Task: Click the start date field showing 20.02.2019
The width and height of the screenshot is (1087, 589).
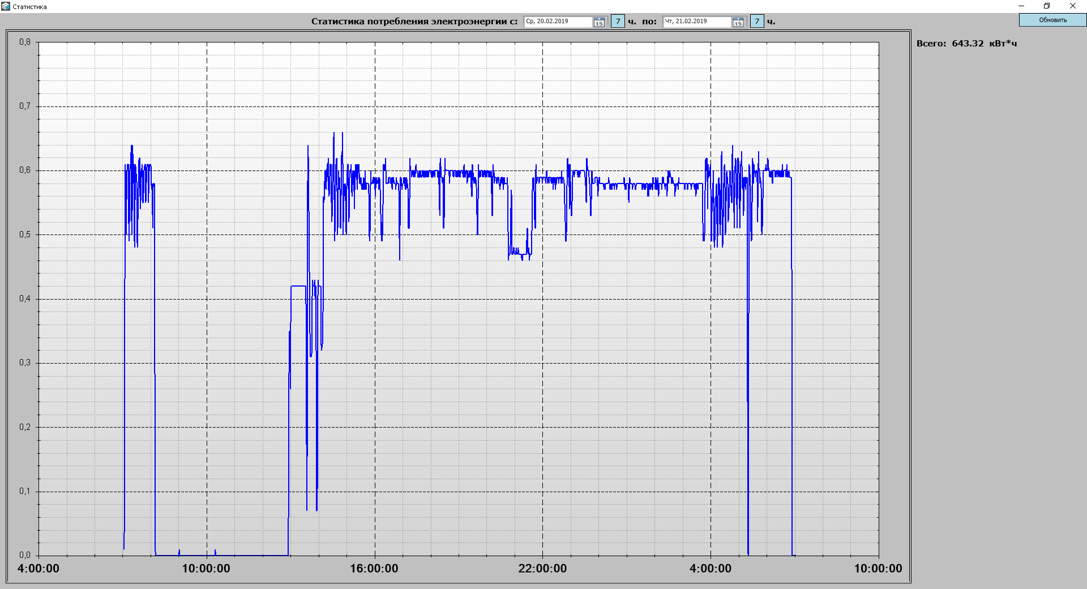Action: [558, 22]
